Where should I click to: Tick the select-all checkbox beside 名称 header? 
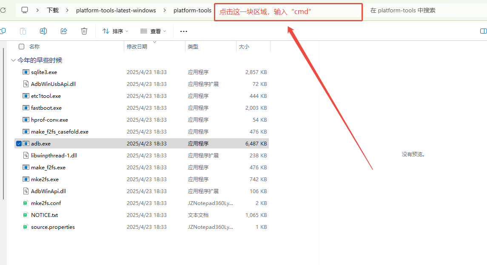tap(21, 47)
